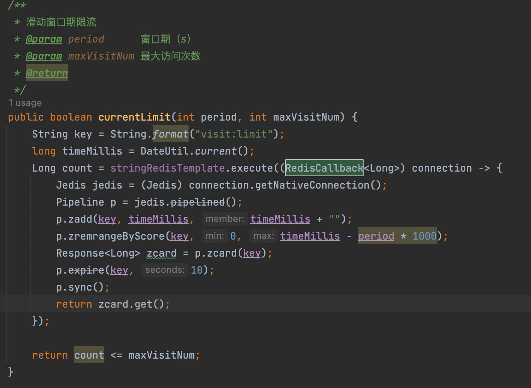Click maxVisitNum in the return statement

point(162,355)
